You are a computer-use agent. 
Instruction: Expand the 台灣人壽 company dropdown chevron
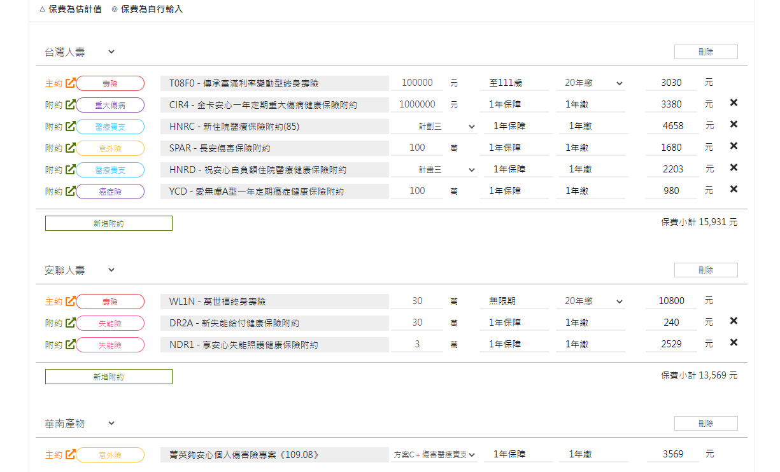pos(111,52)
